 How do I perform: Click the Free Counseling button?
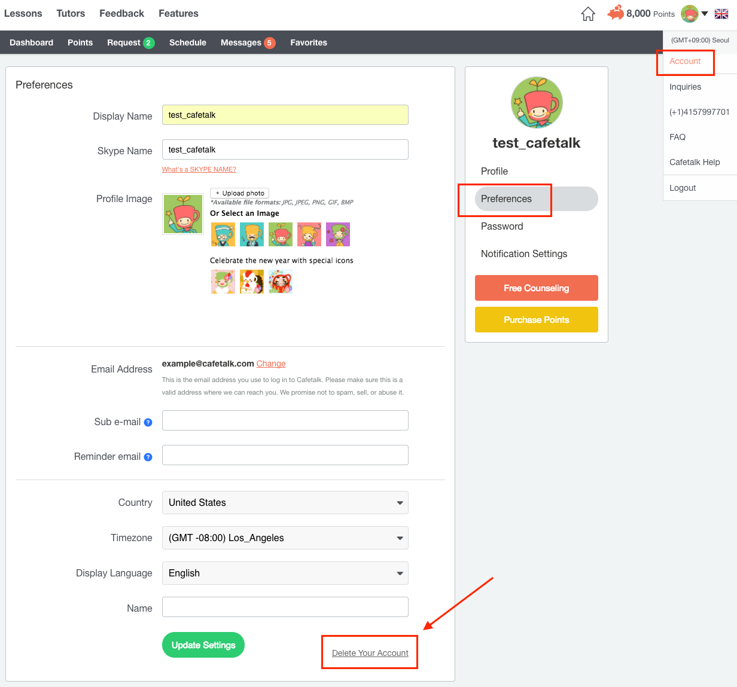(537, 288)
